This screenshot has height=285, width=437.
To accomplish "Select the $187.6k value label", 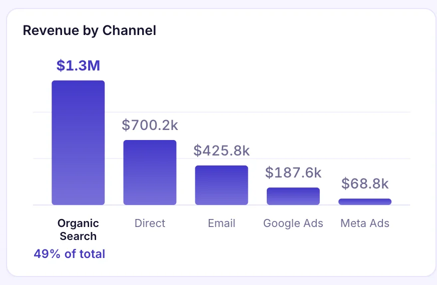I will (293, 172).
